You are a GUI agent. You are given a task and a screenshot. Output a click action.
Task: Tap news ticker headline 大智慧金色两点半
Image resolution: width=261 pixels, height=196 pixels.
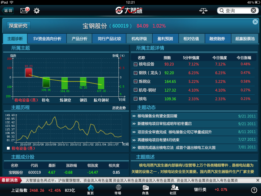[x=132, y=180]
